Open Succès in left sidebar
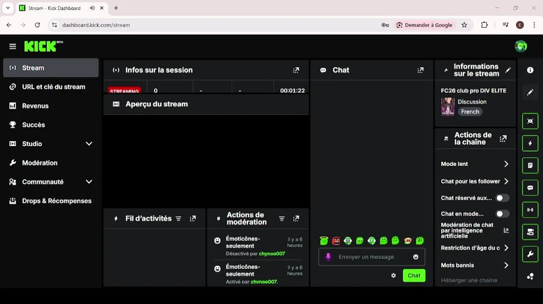The image size is (543, 304). tap(51, 125)
